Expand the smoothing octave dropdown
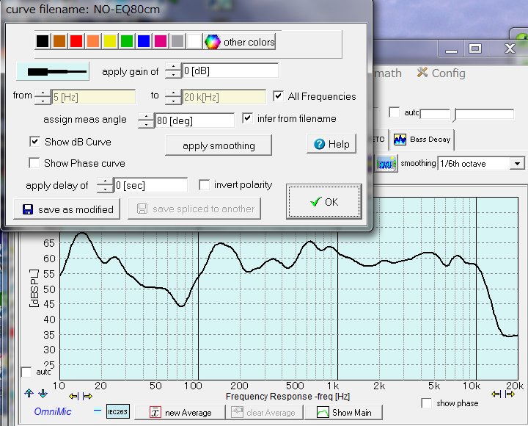The image size is (528, 426). click(x=518, y=163)
